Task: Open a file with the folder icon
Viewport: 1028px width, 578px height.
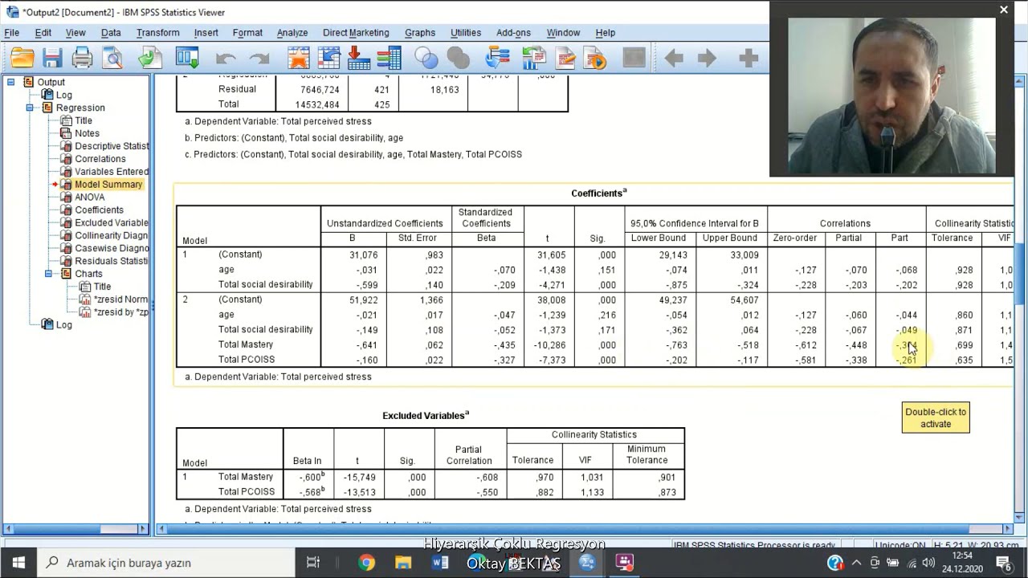Action: pyautogui.click(x=22, y=58)
